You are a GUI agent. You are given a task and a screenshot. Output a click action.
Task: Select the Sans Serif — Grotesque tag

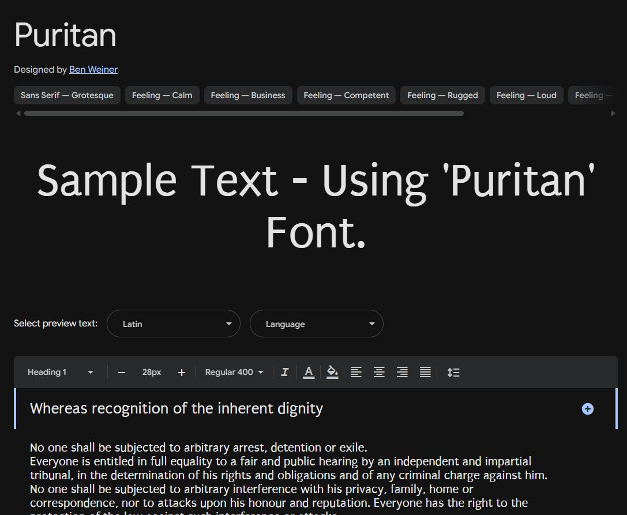click(67, 95)
